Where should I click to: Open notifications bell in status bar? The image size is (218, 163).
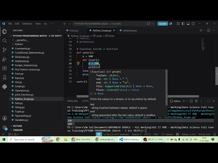pyautogui.click(x=215, y=134)
